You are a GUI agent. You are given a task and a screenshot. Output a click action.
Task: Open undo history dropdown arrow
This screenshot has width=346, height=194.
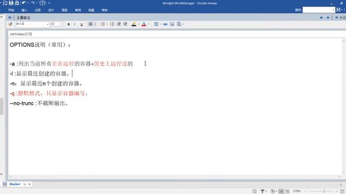click(x=28, y=3)
